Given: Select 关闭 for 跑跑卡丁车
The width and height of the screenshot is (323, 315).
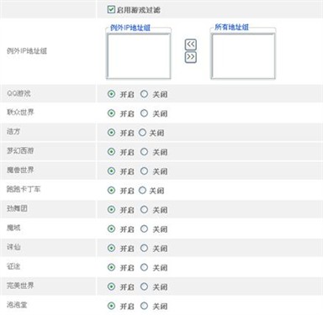Looking at the screenshot, I should 142,190.
